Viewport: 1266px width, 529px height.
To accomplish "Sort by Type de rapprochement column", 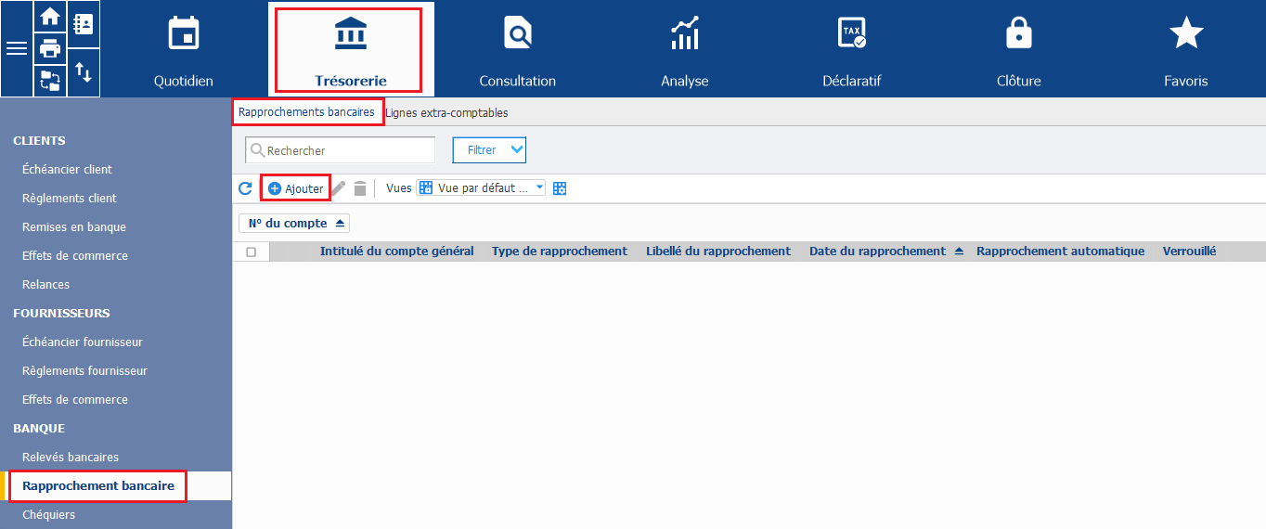I will tap(560, 252).
